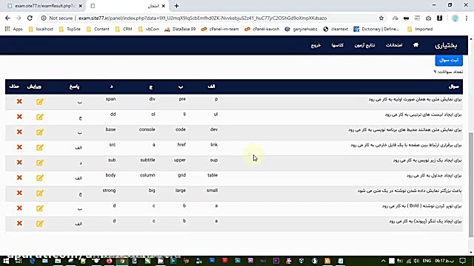
Task: Click the 'subtitle' cell in the table
Action: tap(147, 160)
